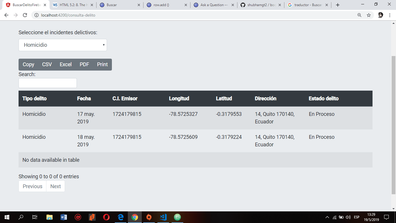Open the network Wi-Fi tray icon
Screen dimensions: 396x223
335,217
